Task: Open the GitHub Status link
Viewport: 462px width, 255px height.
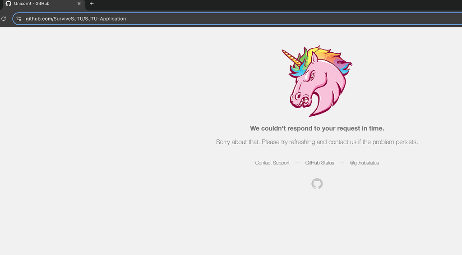Action: [x=319, y=163]
